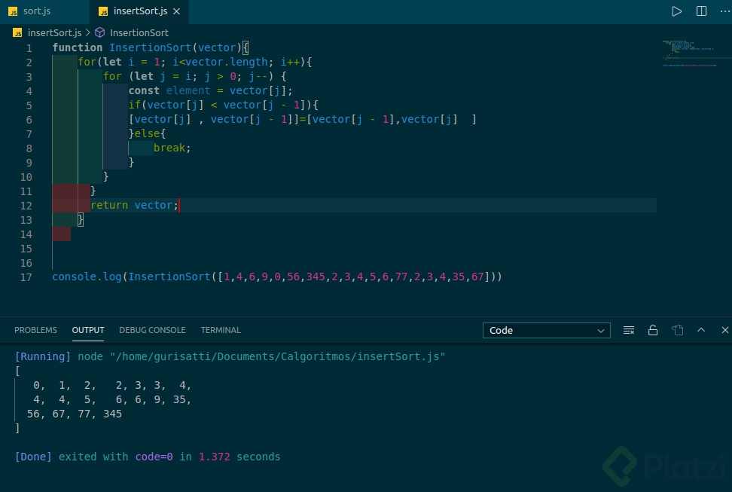Viewport: 732px width, 492px height.
Task: Run the code with the play icon
Action: point(676,11)
